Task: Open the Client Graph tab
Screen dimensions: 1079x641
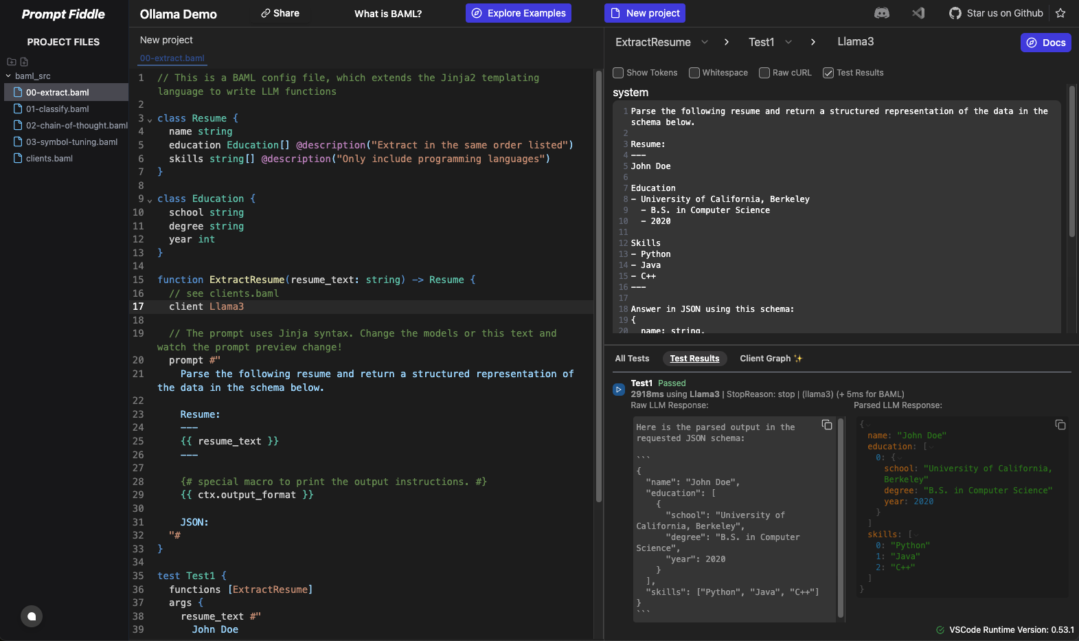Action: click(771, 359)
